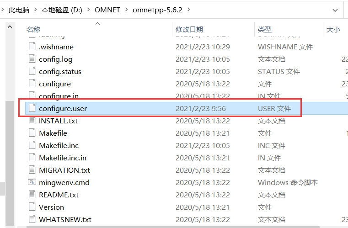Select the .wishname file name
This screenshot has width=348, height=228.
click(56, 47)
